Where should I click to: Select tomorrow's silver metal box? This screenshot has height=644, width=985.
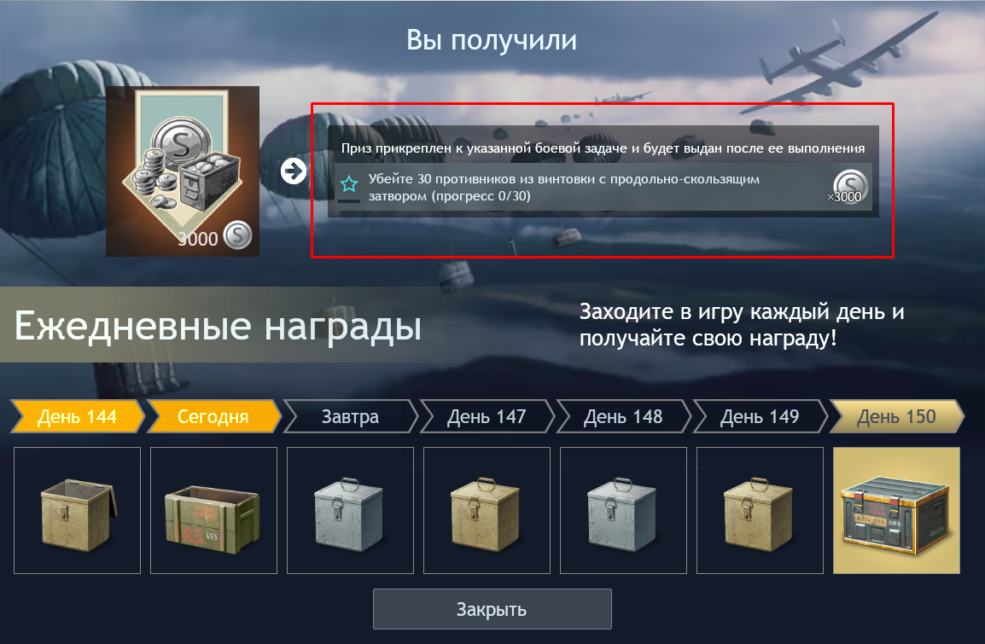coord(350,510)
